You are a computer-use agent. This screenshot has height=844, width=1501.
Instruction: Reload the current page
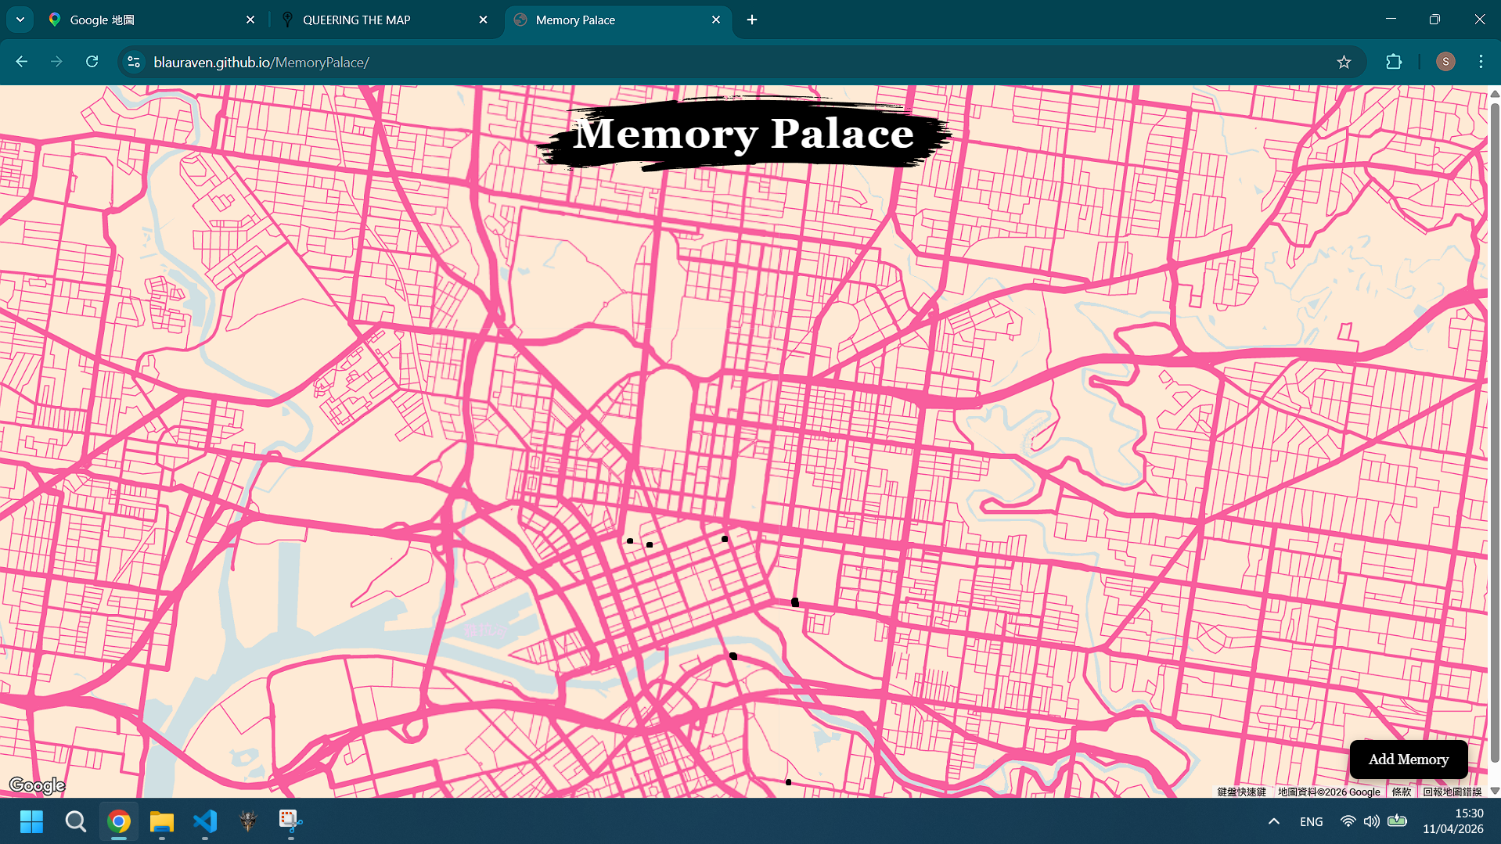click(x=92, y=62)
